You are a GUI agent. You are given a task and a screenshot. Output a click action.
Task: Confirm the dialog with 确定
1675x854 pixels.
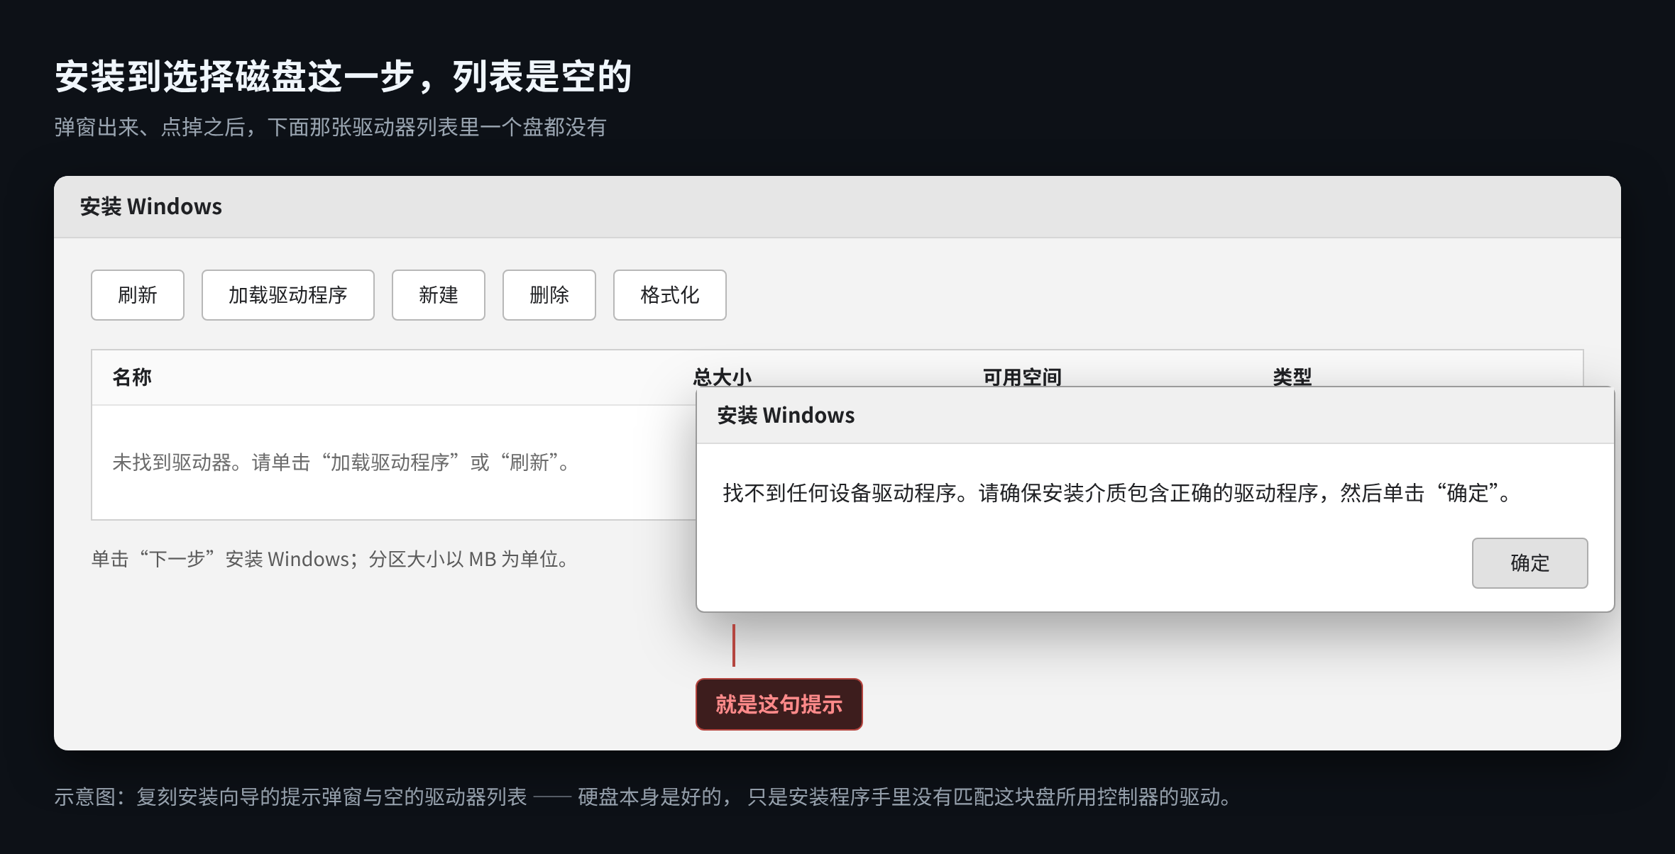[1530, 563]
